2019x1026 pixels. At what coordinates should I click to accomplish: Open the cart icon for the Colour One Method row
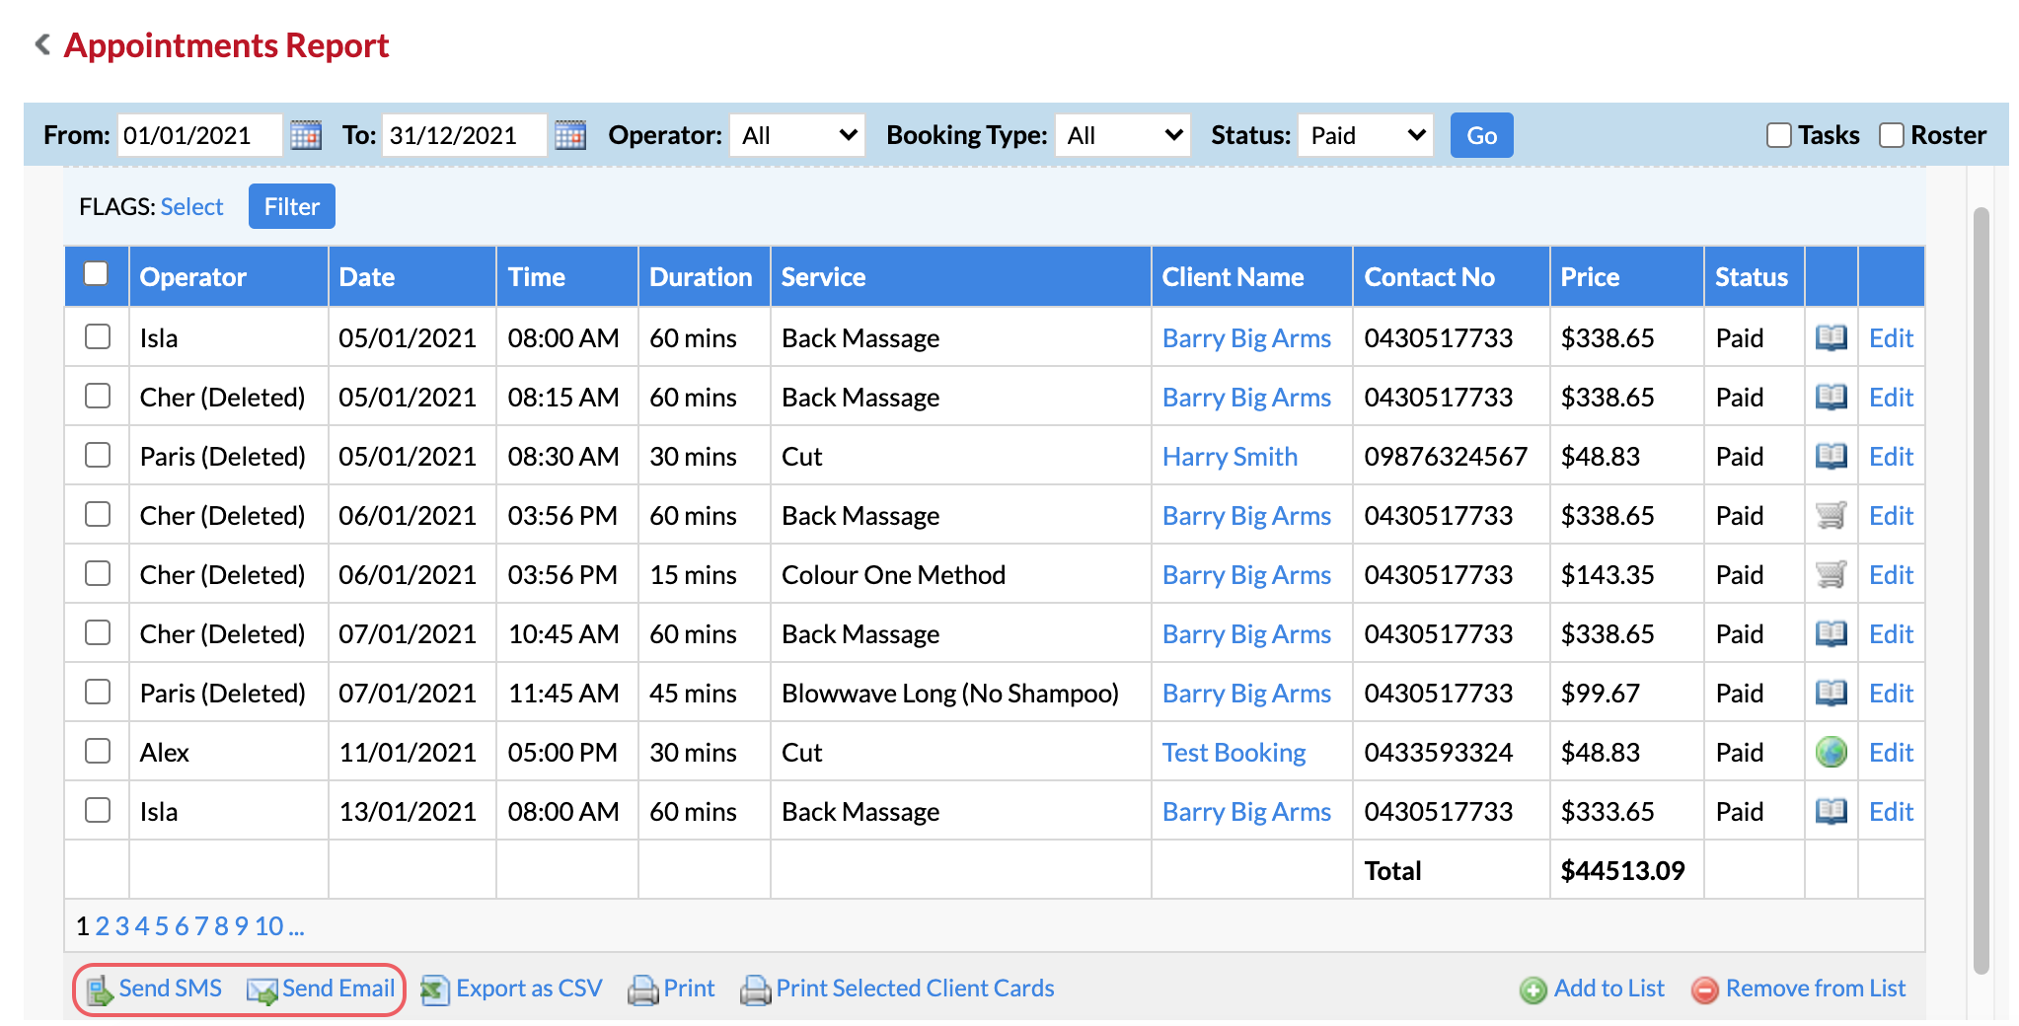pyautogui.click(x=1832, y=574)
